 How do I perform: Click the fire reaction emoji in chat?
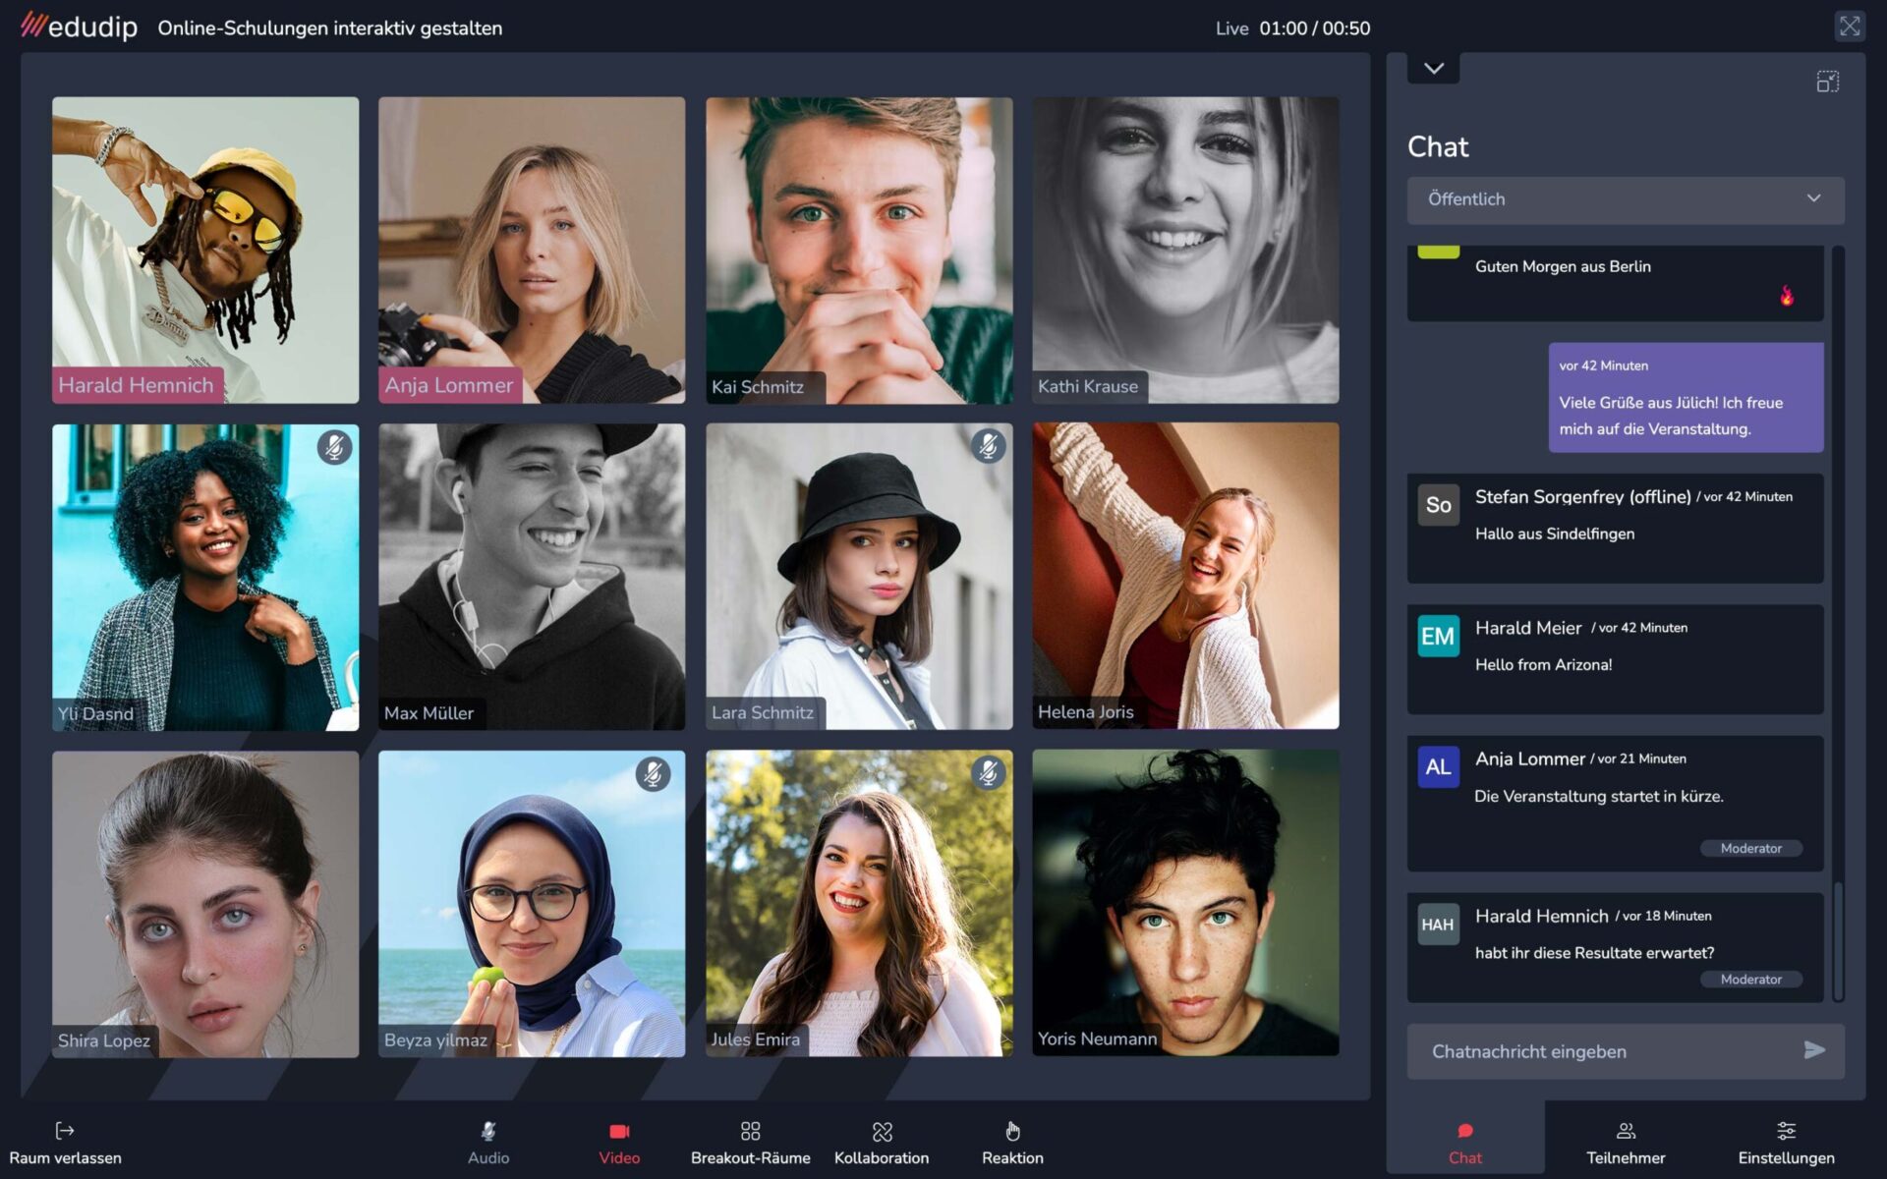pyautogui.click(x=1786, y=296)
